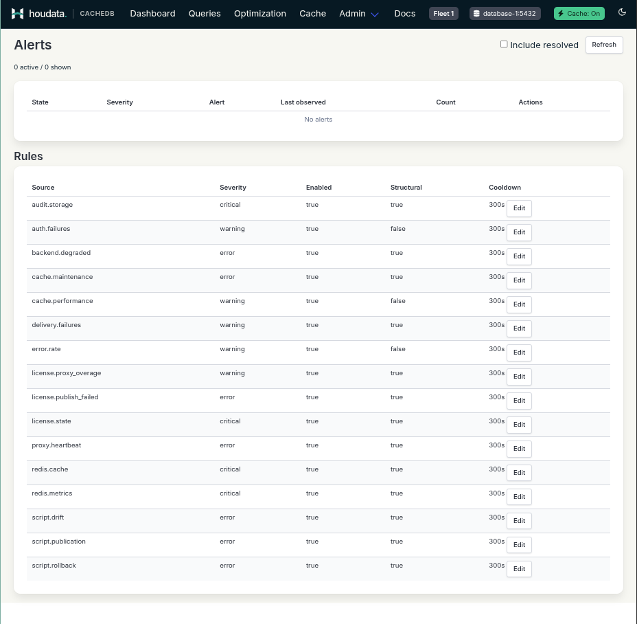Screen dimensions: 637x624
Task: Click the Cache: On status button
Action: click(x=579, y=14)
